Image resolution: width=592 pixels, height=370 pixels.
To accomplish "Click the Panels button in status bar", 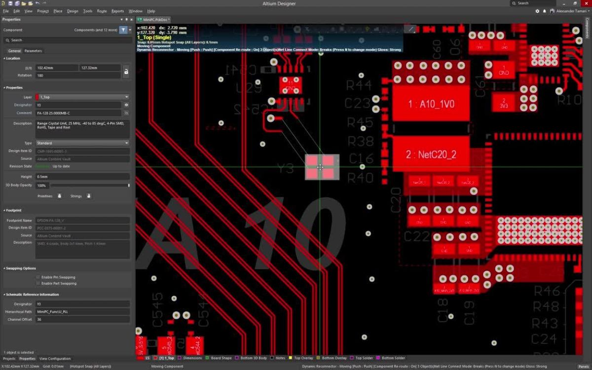I will [583, 367].
